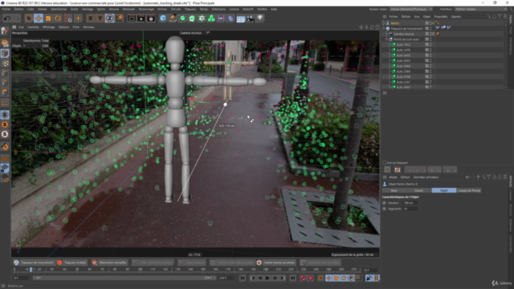Image resolution: width=514 pixels, height=289 pixels.
Task: Open the Cameras viewport menu
Action: pos(33,27)
